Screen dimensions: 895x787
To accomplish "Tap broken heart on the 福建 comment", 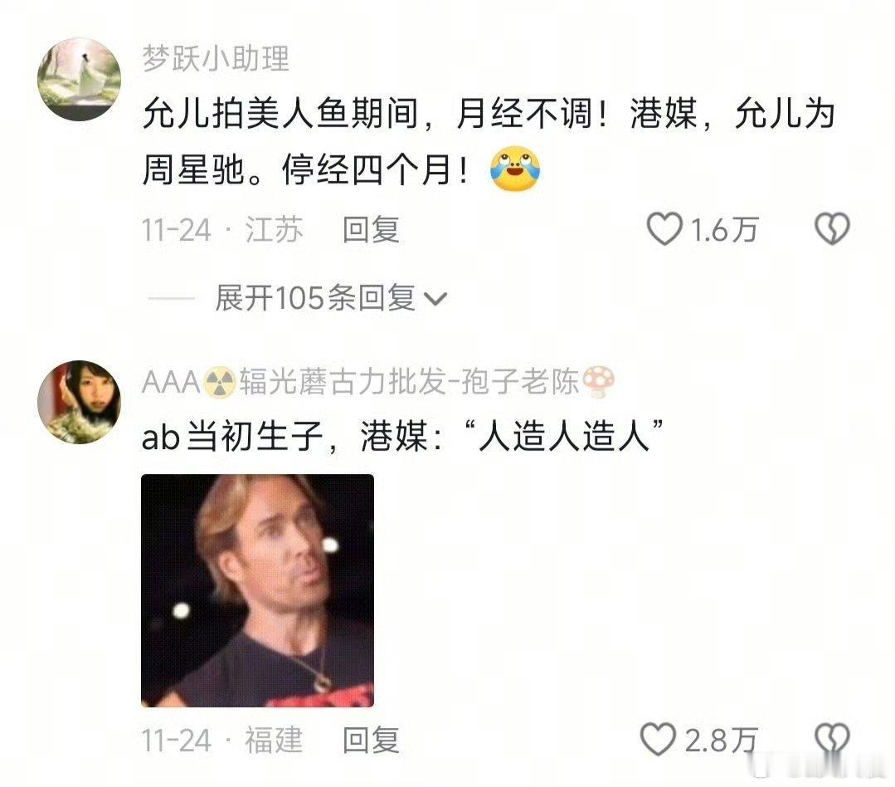I will (x=832, y=739).
